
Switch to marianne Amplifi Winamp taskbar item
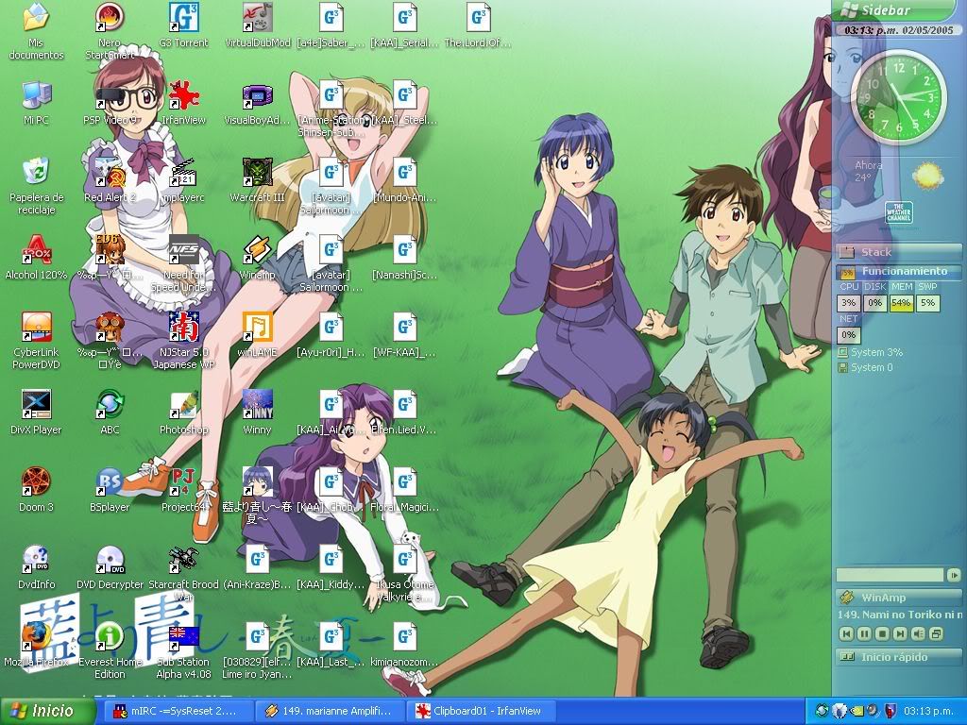click(331, 711)
